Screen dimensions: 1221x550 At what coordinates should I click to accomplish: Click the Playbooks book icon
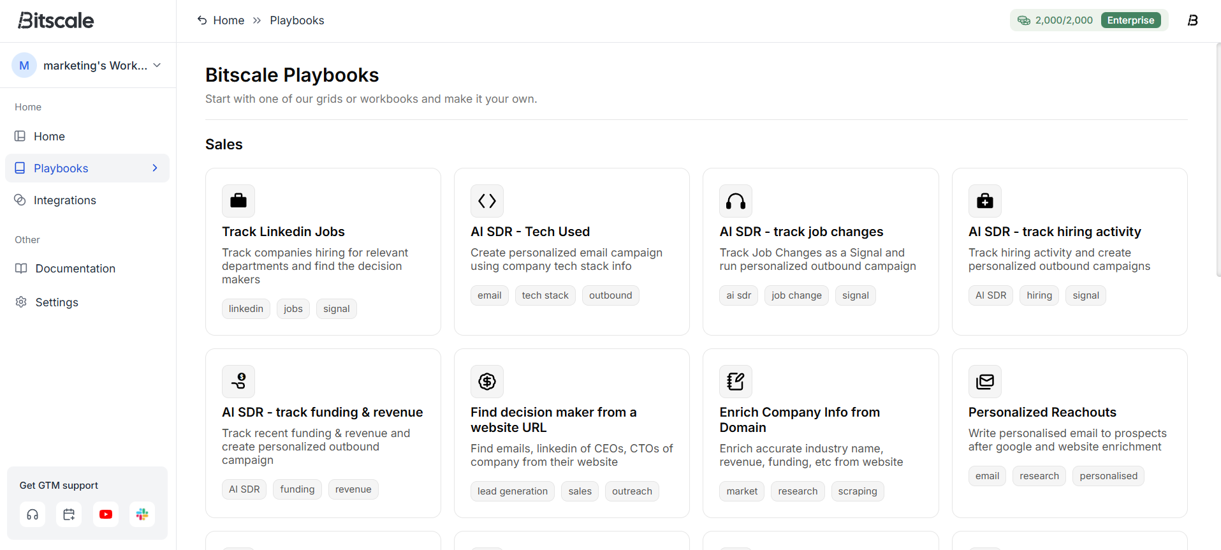20,168
